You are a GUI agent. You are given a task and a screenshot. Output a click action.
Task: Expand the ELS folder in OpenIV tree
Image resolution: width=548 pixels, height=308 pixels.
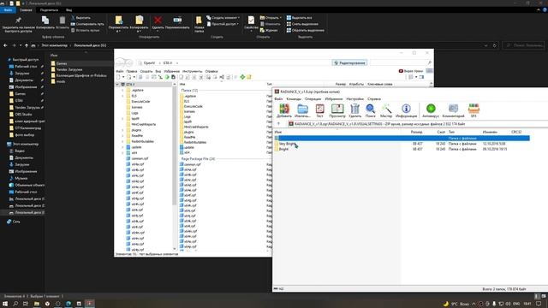122,96
